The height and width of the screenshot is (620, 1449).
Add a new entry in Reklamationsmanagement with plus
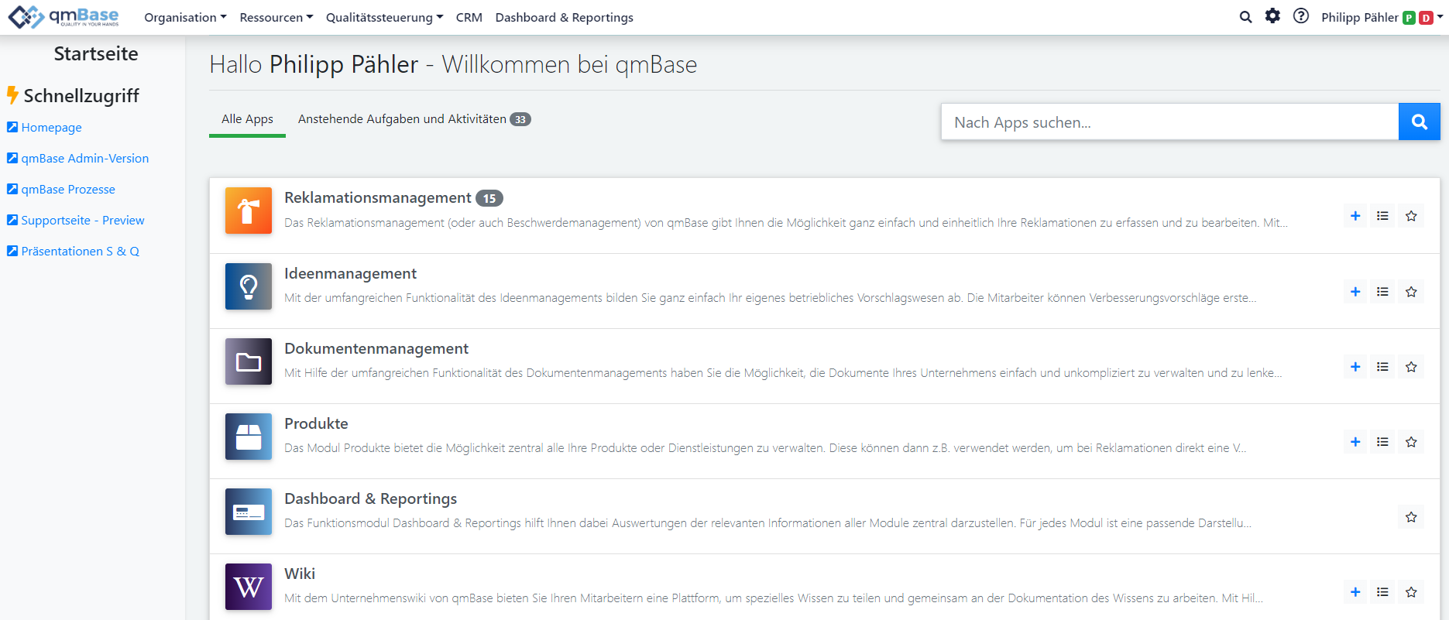click(1355, 216)
